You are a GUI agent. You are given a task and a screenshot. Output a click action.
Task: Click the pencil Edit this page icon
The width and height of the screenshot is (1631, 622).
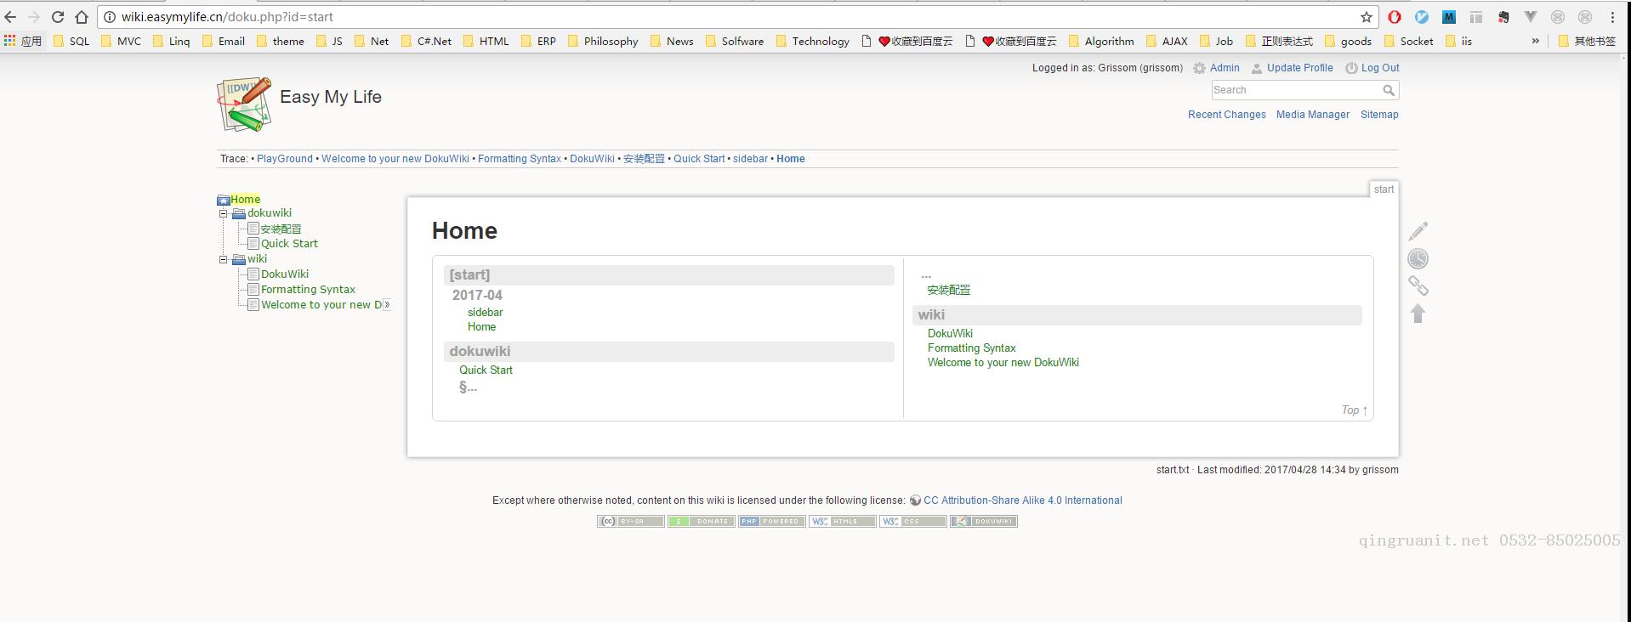tap(1418, 231)
